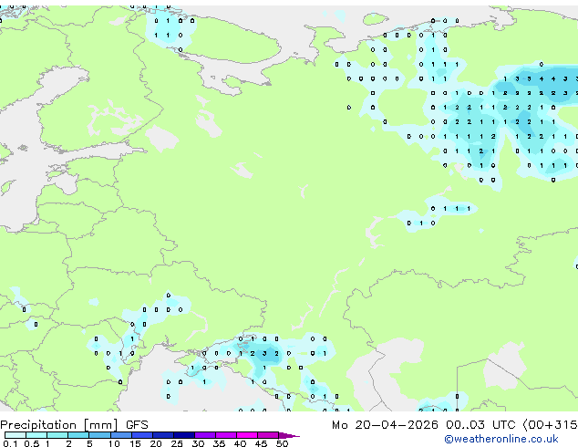Click the legend scale value '0.5'

coord(31,443)
